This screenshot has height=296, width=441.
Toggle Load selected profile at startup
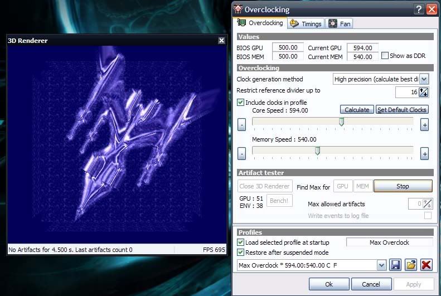pyautogui.click(x=240, y=242)
